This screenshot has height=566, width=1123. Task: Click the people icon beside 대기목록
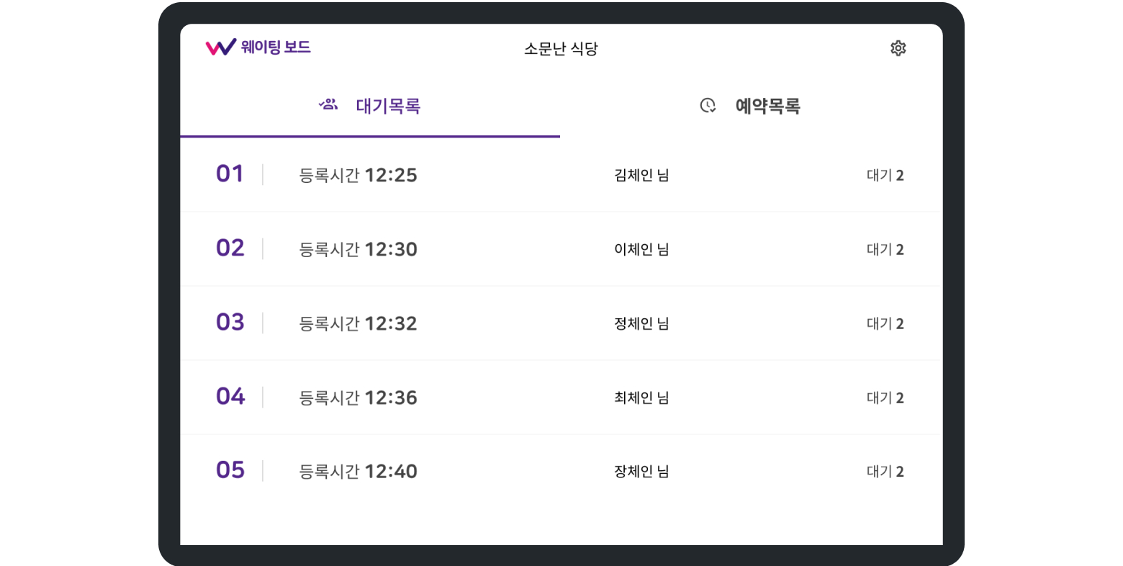[x=328, y=105]
